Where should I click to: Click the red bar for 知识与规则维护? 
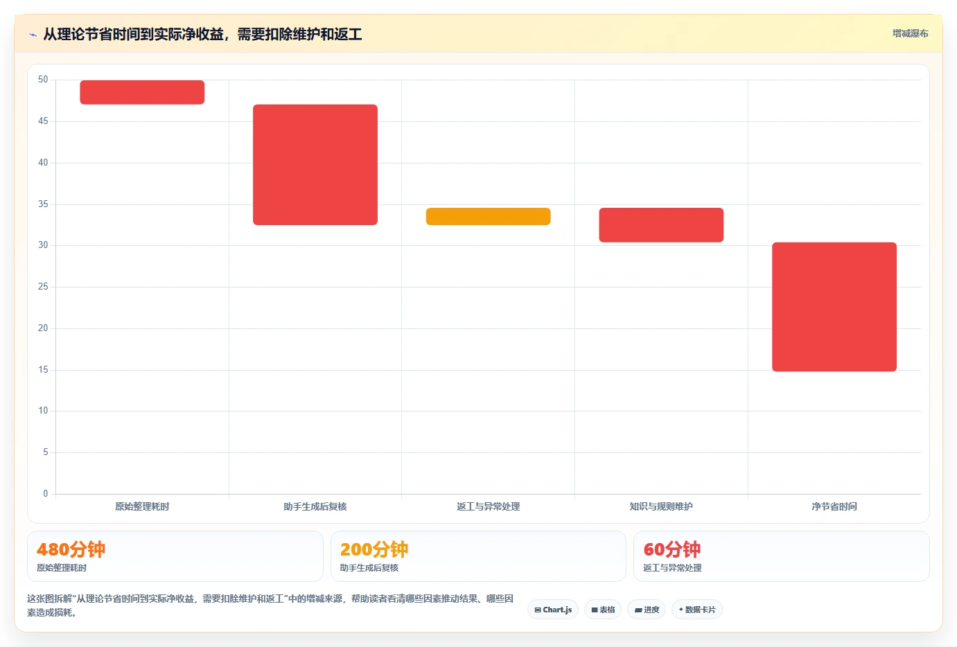[x=661, y=225]
